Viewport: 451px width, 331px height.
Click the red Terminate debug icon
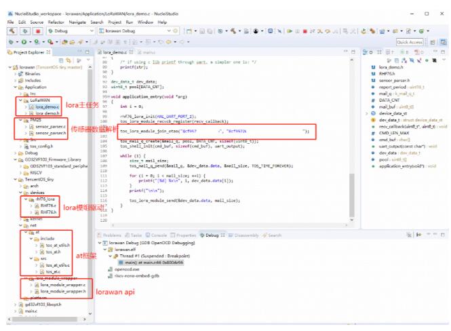coord(305,31)
